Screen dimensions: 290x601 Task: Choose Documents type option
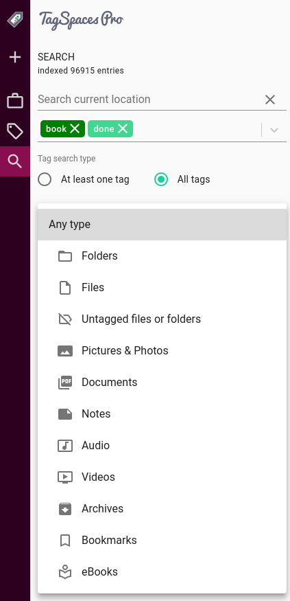tap(162, 382)
